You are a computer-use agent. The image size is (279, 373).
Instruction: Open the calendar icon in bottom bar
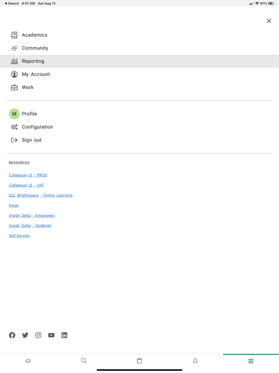[x=139, y=361]
